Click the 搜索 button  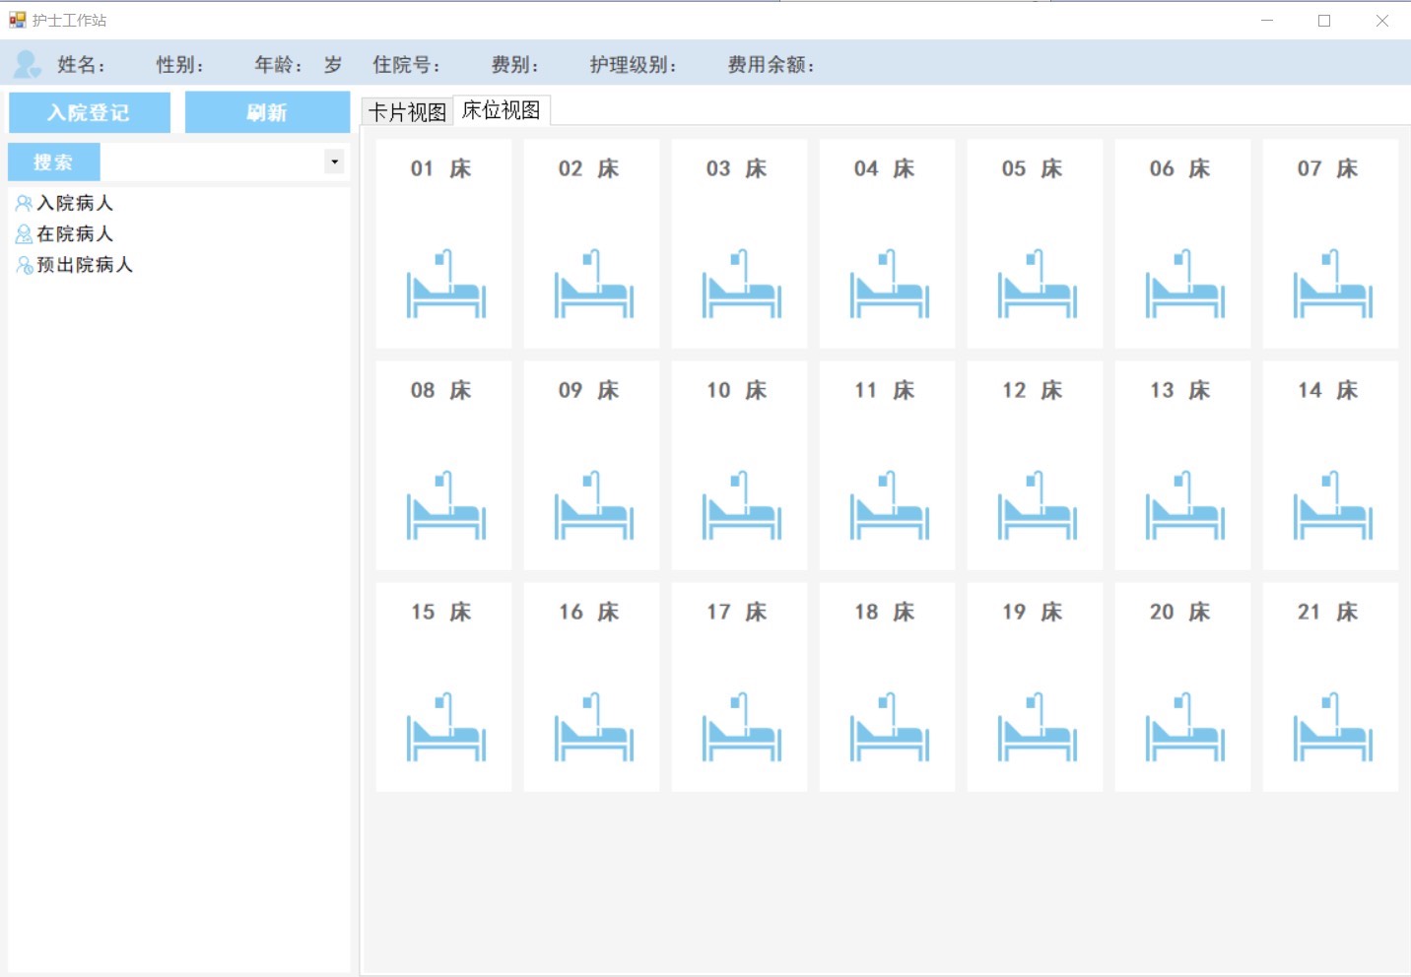(x=54, y=163)
